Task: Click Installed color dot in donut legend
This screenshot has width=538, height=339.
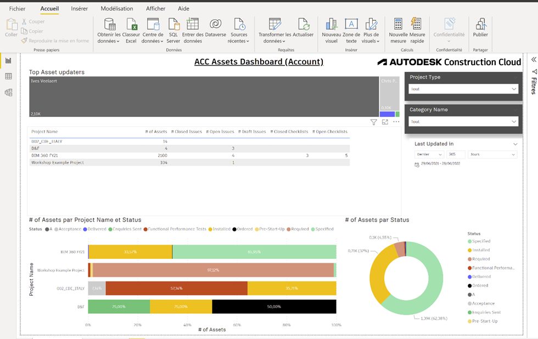Action: point(470,250)
